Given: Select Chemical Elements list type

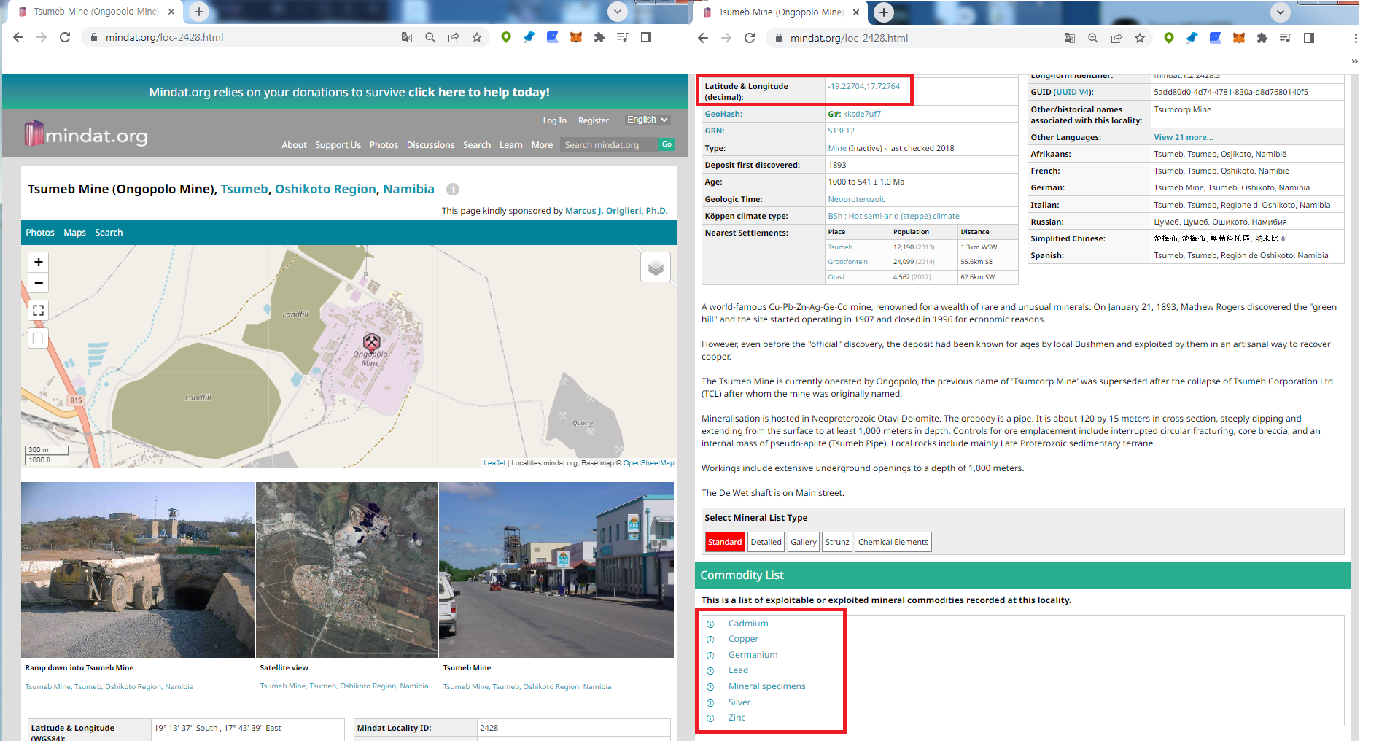Looking at the screenshot, I should pyautogui.click(x=893, y=542).
